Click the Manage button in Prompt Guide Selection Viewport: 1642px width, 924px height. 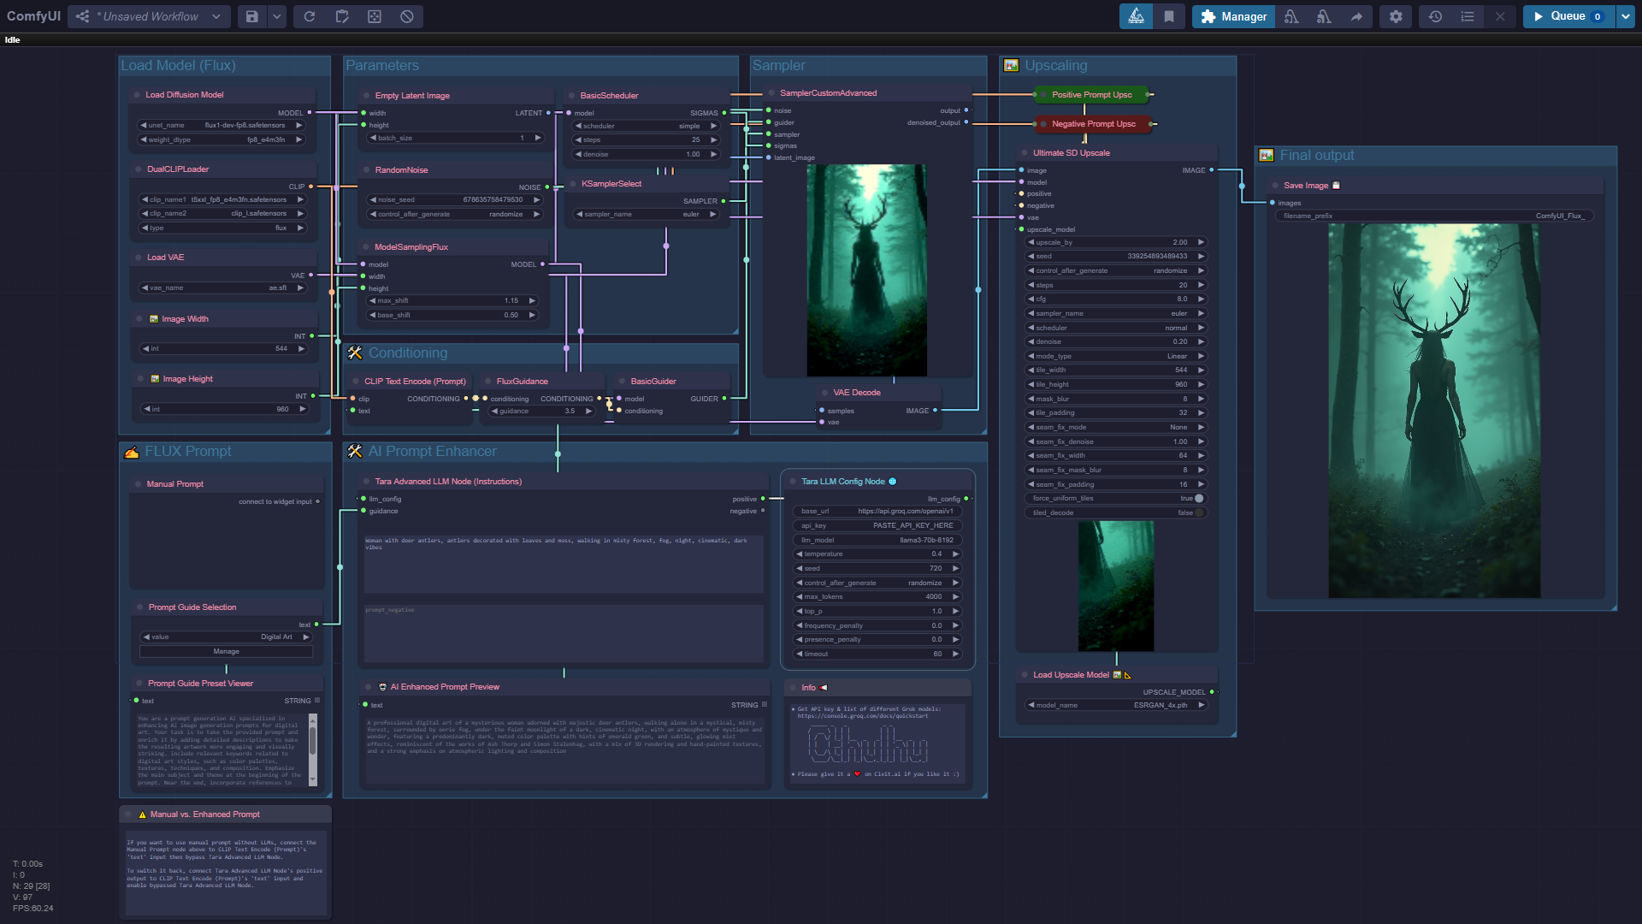pyautogui.click(x=226, y=652)
